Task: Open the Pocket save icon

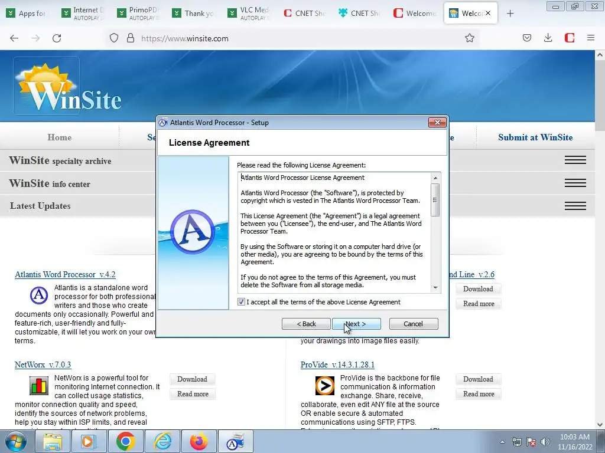Action: tap(527, 38)
